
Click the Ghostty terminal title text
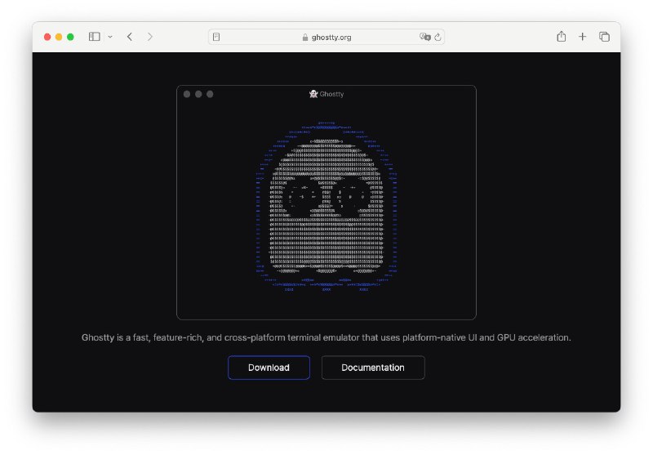pos(331,94)
